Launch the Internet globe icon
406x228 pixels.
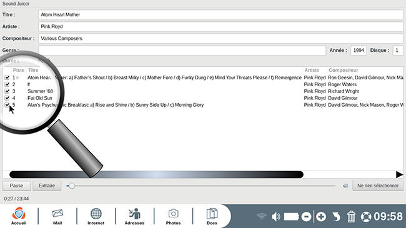[x=96, y=216]
